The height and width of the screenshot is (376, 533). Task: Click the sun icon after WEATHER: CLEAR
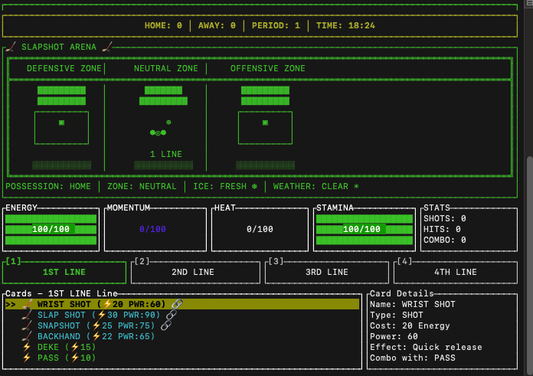[x=356, y=186]
